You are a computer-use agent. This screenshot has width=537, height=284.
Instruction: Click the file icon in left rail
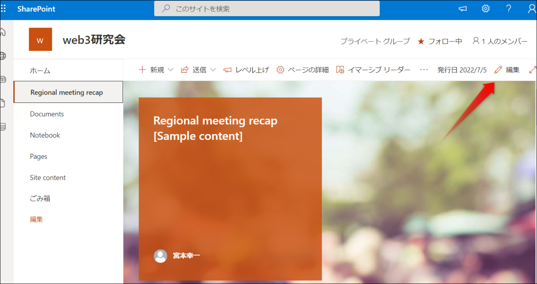coord(3,103)
